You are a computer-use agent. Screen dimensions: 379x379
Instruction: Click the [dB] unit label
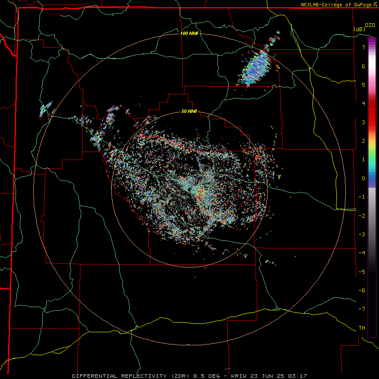coord(360,29)
